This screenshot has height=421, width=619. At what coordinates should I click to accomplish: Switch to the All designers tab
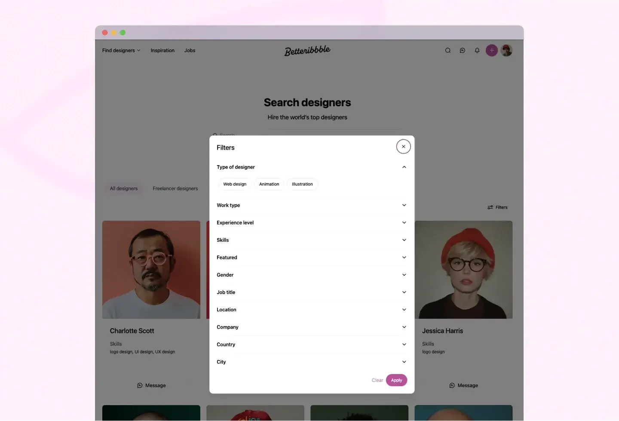[x=124, y=188]
